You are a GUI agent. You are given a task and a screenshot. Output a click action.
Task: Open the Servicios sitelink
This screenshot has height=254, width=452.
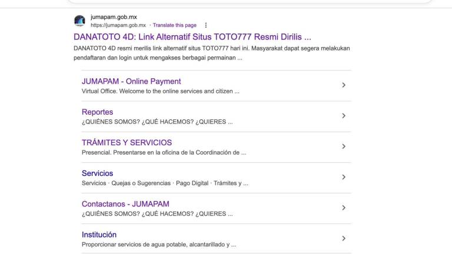tap(97, 173)
